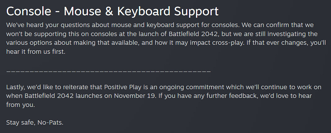Click the horizontal divider line
This screenshot has width=331, height=133.
[x=108, y=71]
